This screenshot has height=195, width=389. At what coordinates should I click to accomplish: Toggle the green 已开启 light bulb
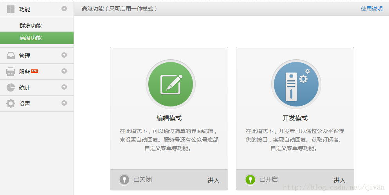pos(250,180)
